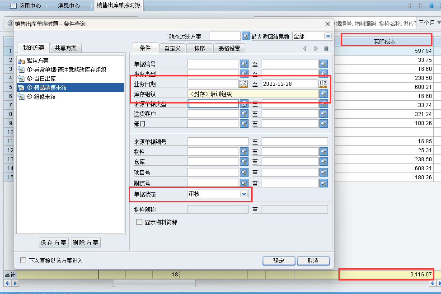Click lookup icon for 仓库 end field
Image resolution: width=441 pixels, height=294 pixels.
coord(324,162)
